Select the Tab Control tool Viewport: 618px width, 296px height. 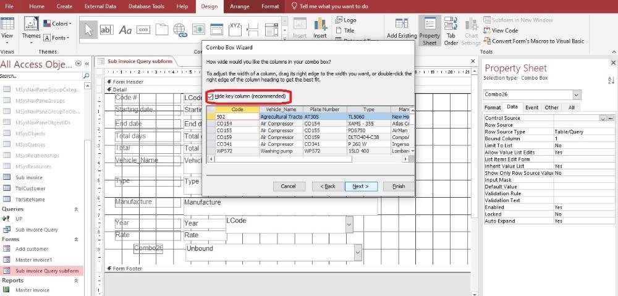pyautogui.click(x=161, y=30)
